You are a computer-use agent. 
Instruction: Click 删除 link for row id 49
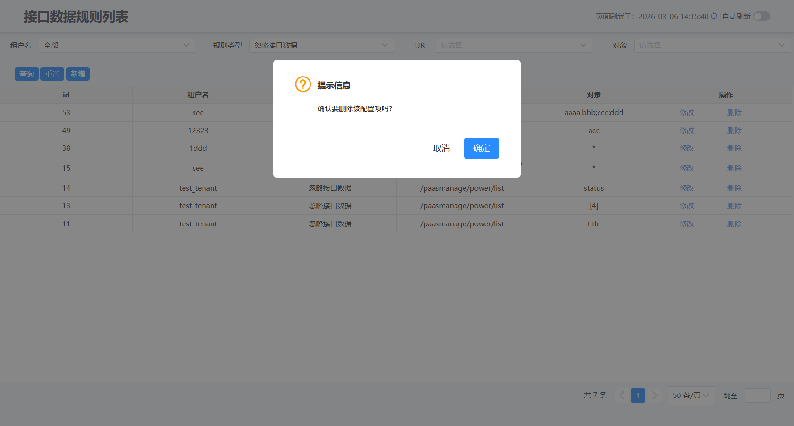click(734, 131)
